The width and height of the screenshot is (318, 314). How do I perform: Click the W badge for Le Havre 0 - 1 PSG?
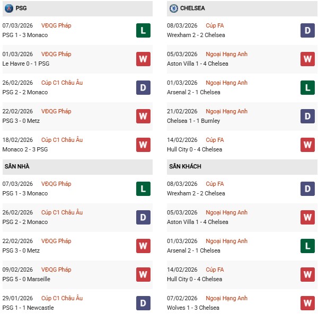143,59
